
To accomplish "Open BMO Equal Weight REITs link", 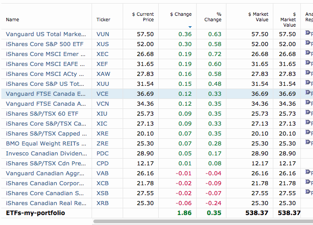I will tap(46, 143).
